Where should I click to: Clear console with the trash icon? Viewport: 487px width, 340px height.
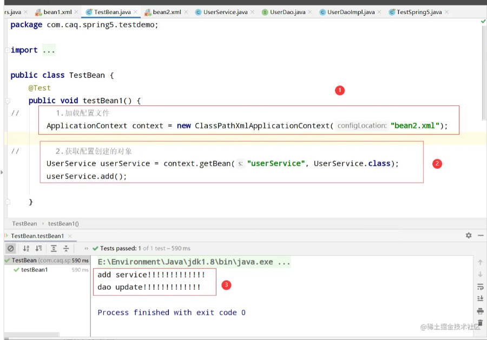pos(480,323)
